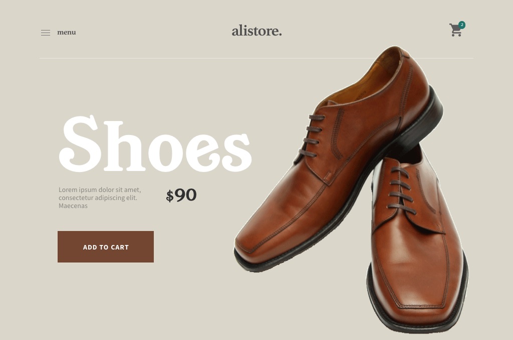Screen dimensions: 513x340
Task: Click the dollar sign in the price
Action: click(x=169, y=196)
